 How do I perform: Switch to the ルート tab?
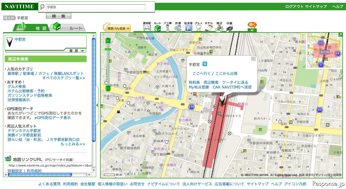(x=69, y=28)
